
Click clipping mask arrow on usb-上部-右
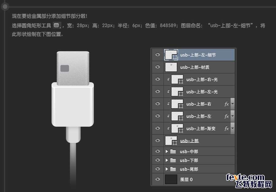[x=168, y=104]
